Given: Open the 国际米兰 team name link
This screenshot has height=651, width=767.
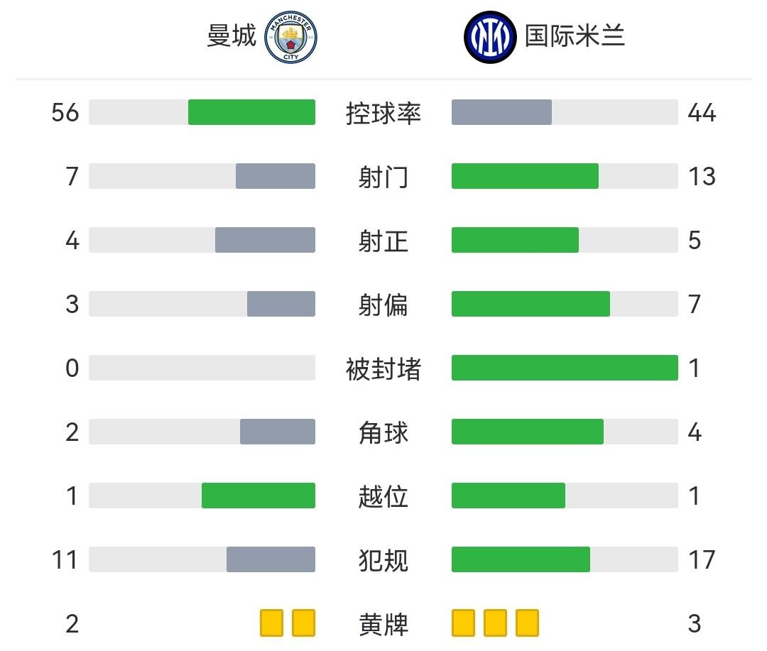Looking at the screenshot, I should [x=575, y=36].
